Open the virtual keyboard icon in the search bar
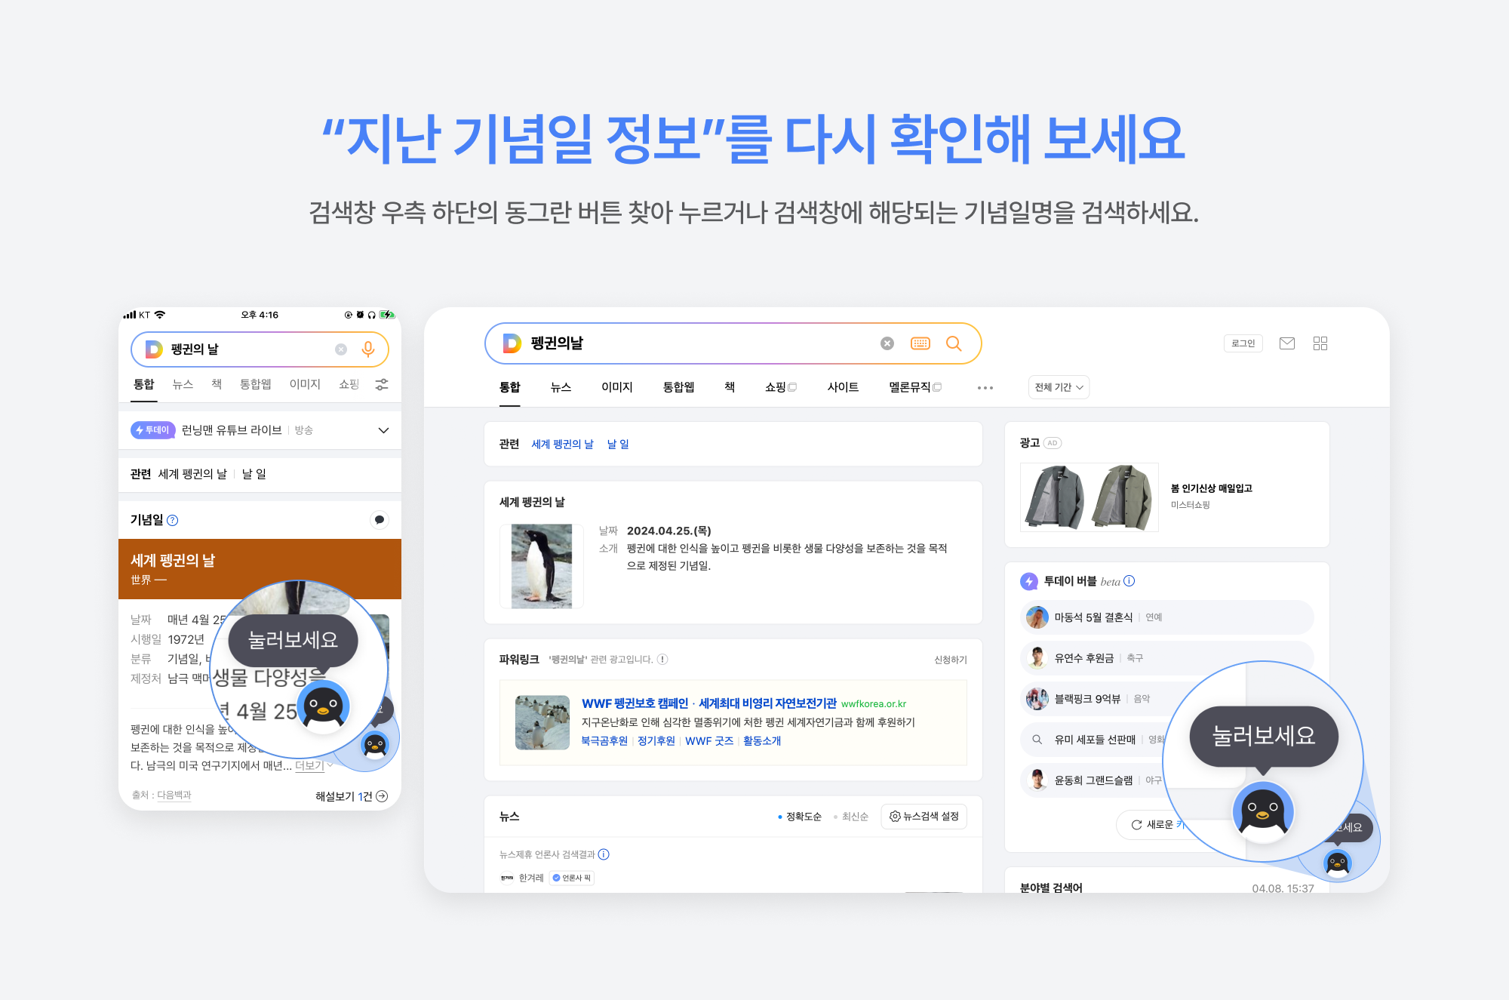Screen dimensions: 1509x1000 click(920, 343)
